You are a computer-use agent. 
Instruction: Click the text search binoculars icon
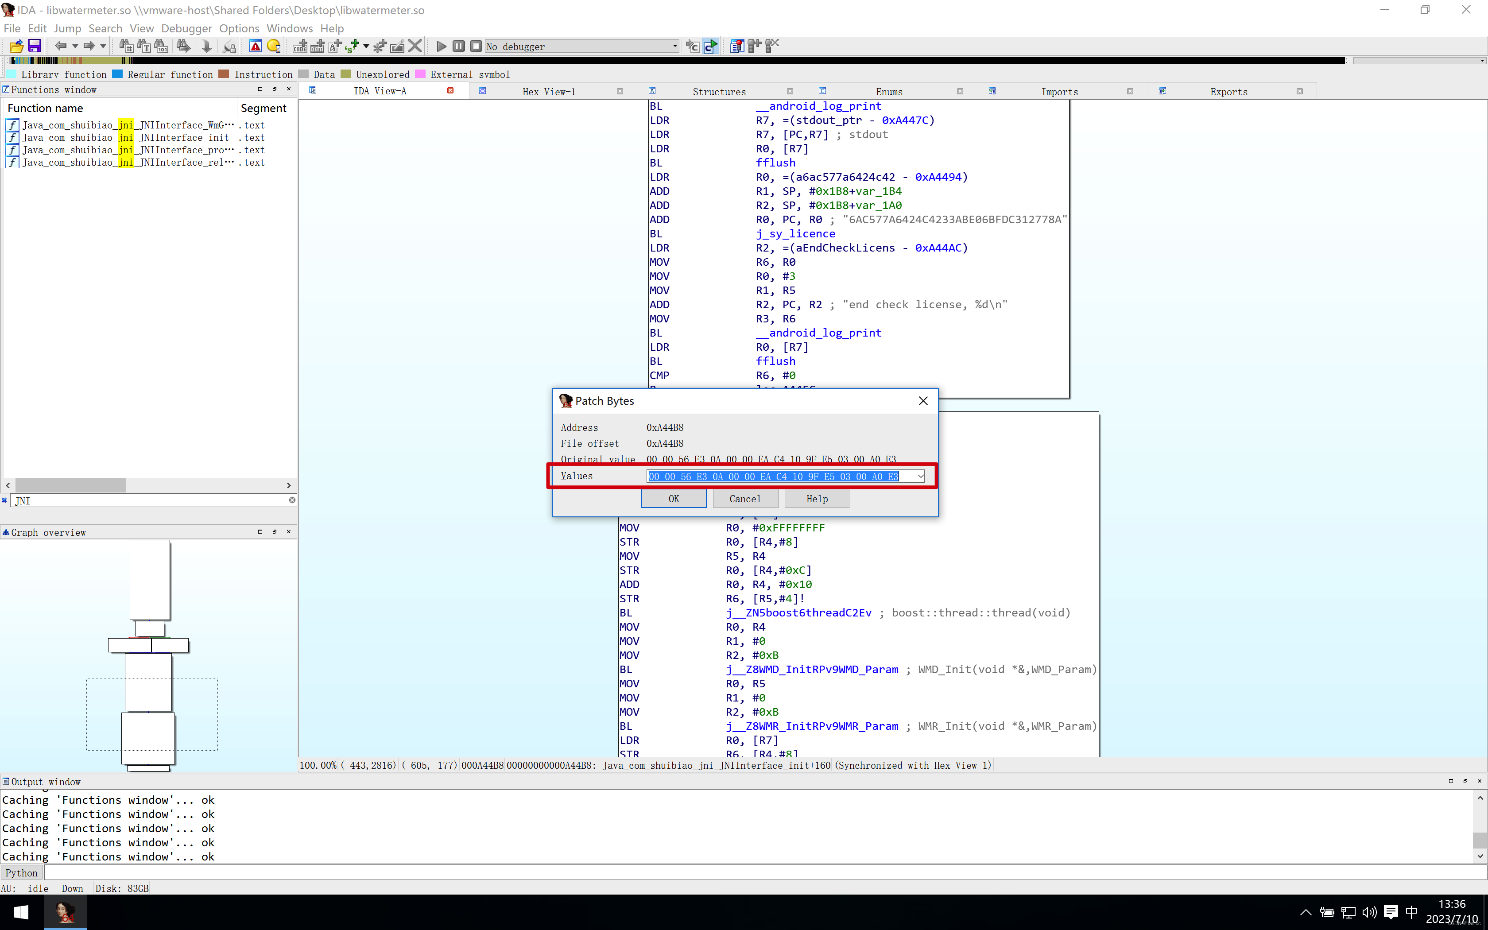coord(144,46)
